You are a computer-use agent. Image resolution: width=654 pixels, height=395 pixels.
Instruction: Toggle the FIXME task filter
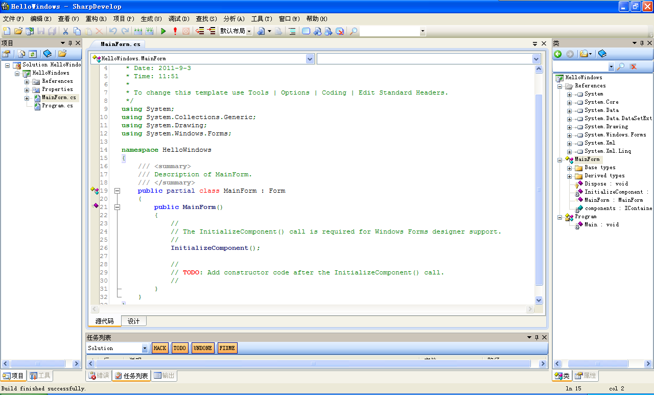pyautogui.click(x=227, y=348)
